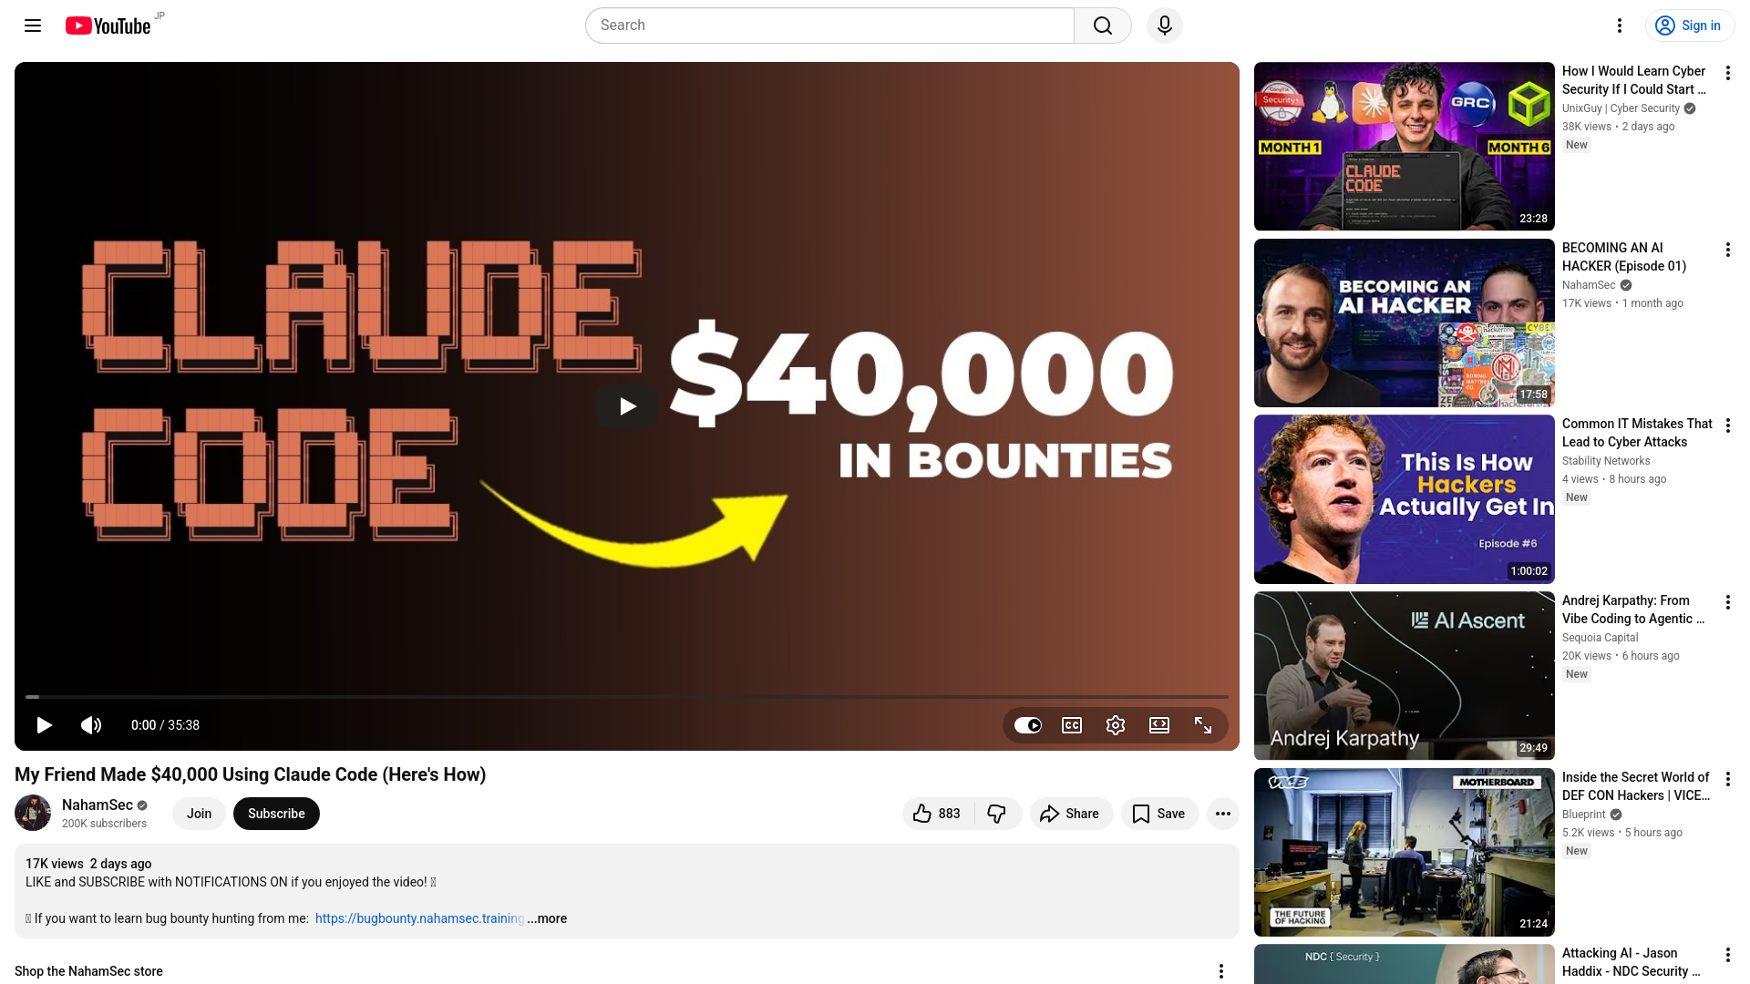Select NahamSec channel name under AI HACKER video
This screenshot has height=984, width=1750.
[x=1589, y=285]
